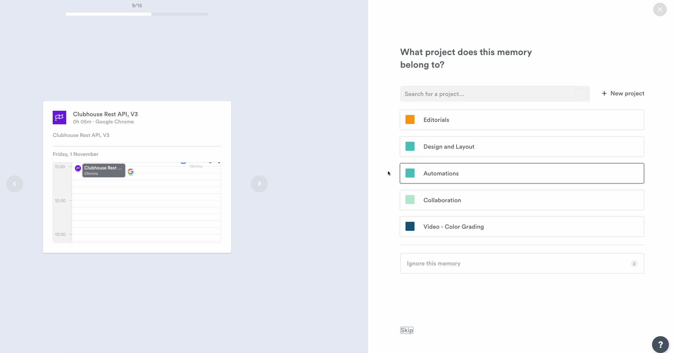Select the Design and Layout project
The height and width of the screenshot is (353, 674).
522,147
